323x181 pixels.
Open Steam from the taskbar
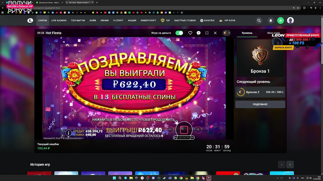164,178
